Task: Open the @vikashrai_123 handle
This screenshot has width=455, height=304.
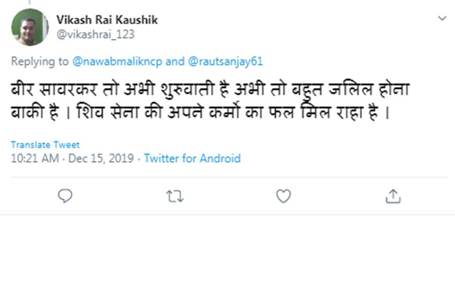Action: (x=95, y=34)
